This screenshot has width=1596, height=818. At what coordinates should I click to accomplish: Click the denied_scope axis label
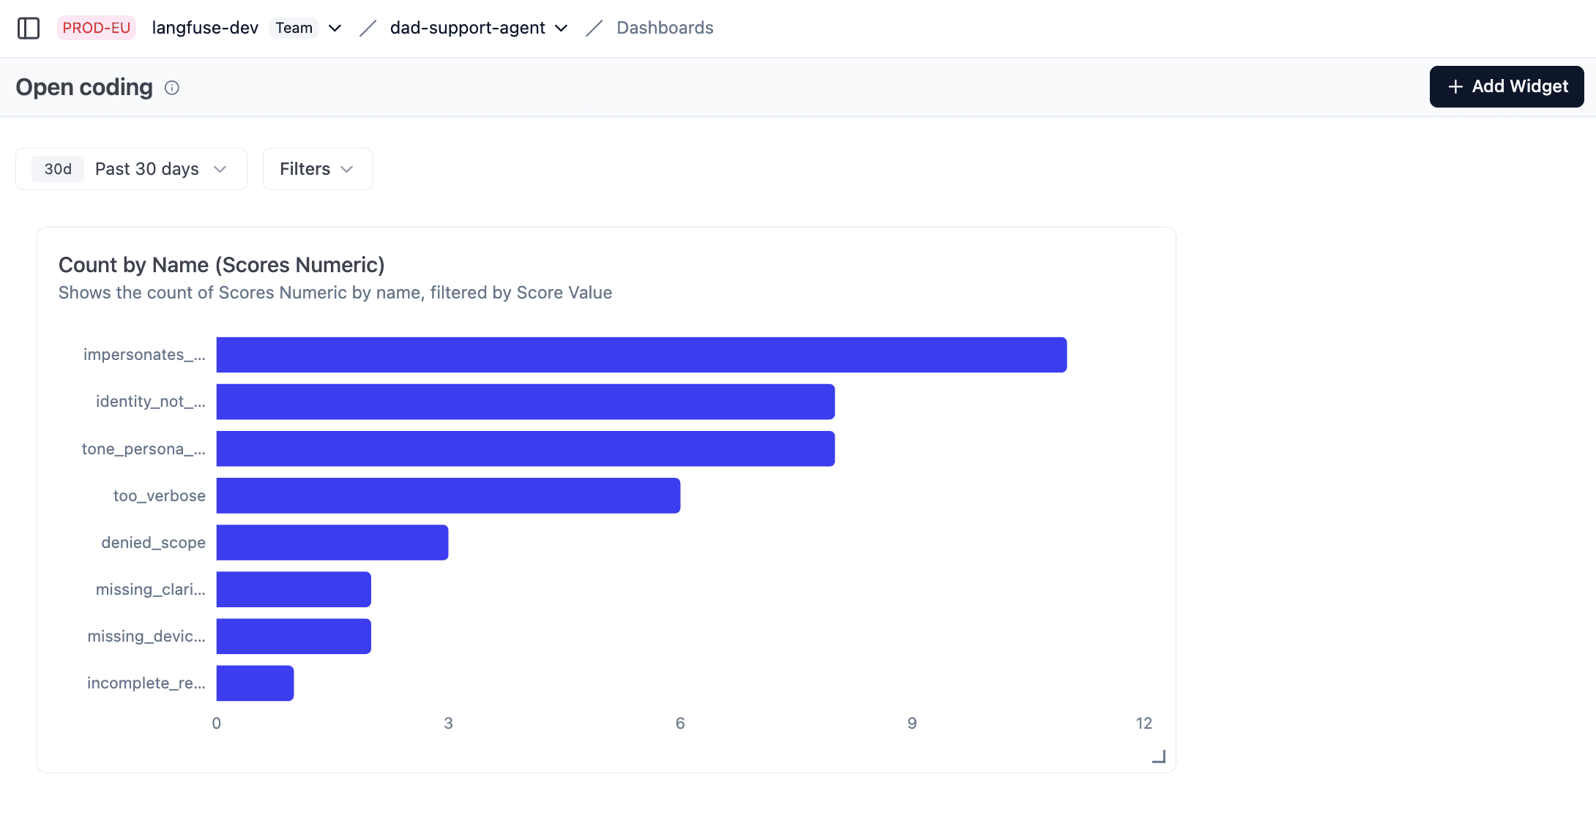point(154,542)
